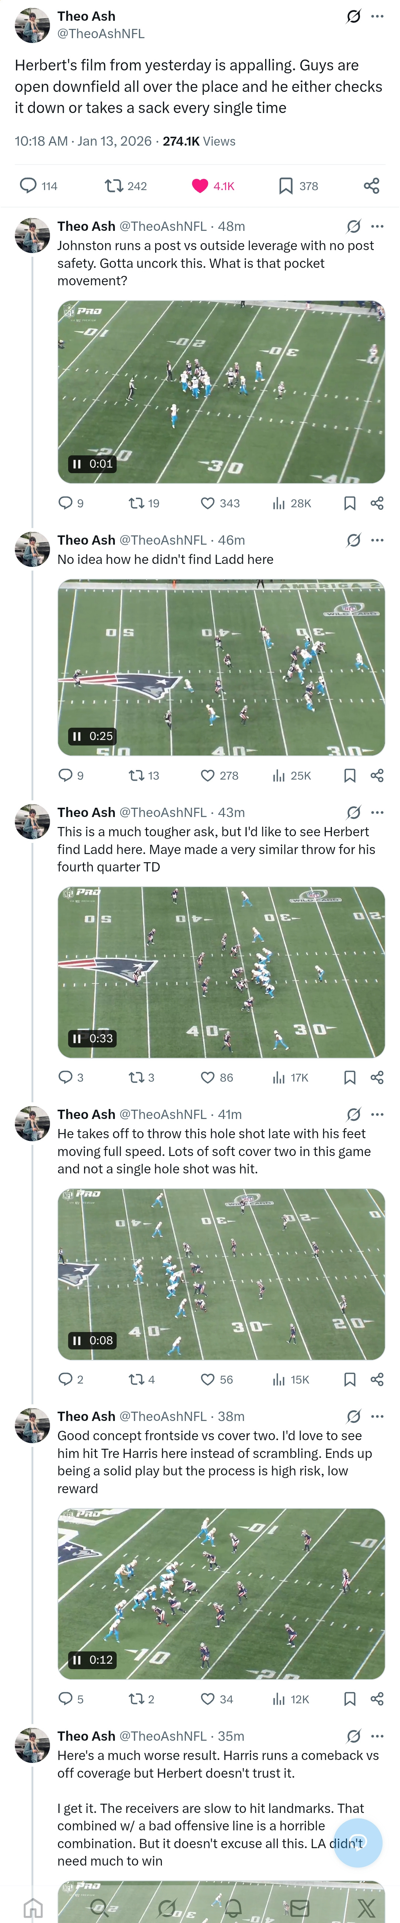This screenshot has width=400, height=1923.
Task: Bookmark the 43m reply about Maye
Action: click(350, 1078)
